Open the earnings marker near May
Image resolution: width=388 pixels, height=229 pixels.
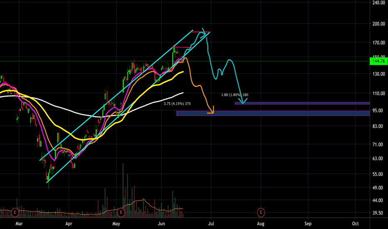coord(121,212)
